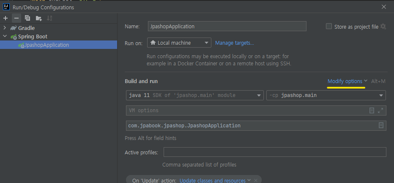Select the Spring Boot configuration group
394x183 pixels.
pyautogui.click(x=33, y=37)
